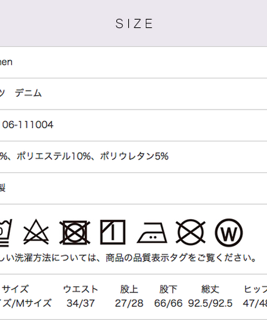Click the circled W wet-clean icon
The height and width of the screenshot is (320, 267).
tap(229, 232)
